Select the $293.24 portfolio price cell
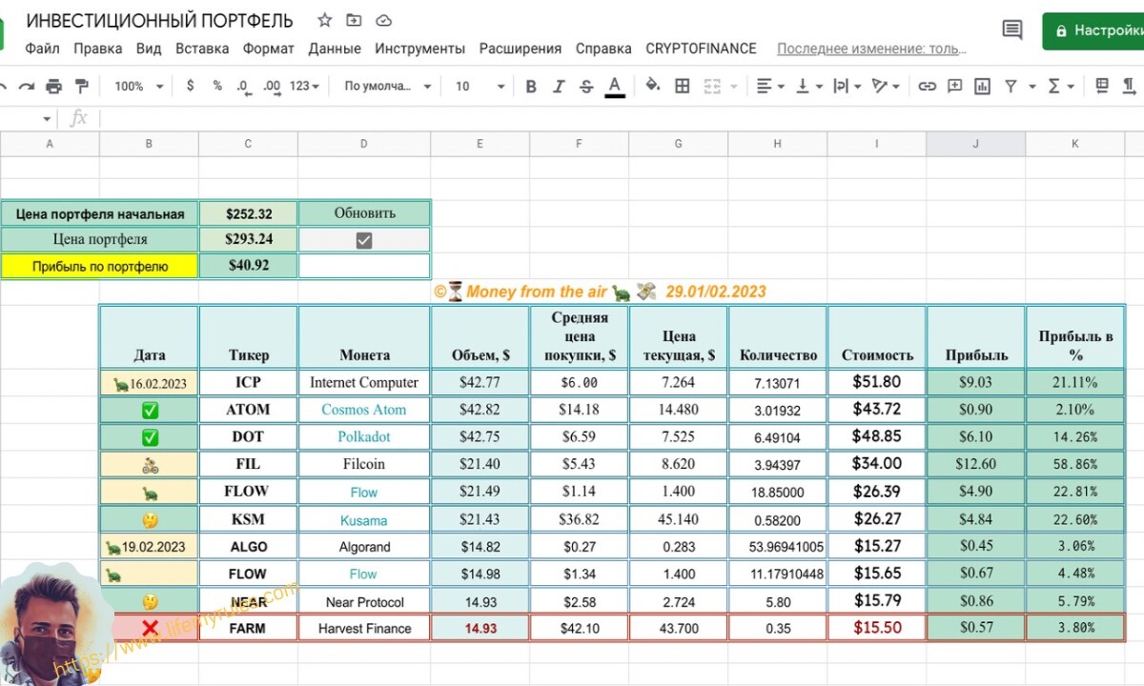Viewport: 1144px width, 686px height. 248,240
